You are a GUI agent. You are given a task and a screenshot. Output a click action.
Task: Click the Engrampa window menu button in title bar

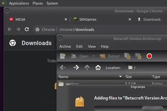[60, 38]
